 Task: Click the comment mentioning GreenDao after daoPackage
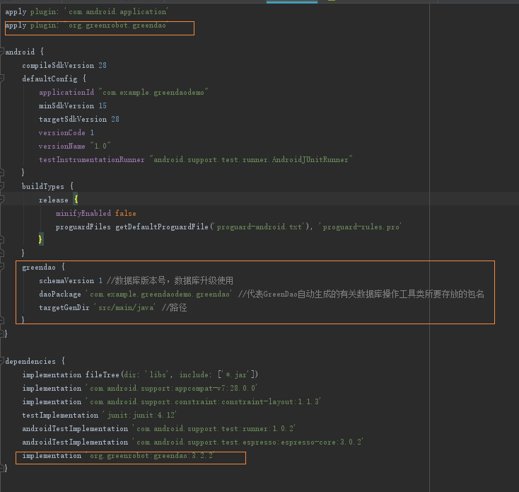click(361, 294)
